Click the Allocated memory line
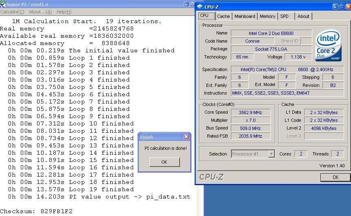Viewport: 351px width, 216px height. click(x=65, y=43)
